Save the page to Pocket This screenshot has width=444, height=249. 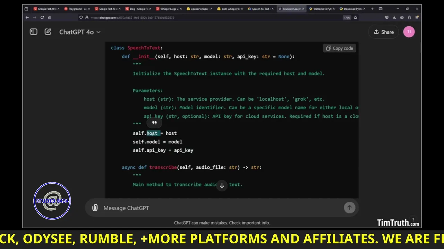coord(387,18)
